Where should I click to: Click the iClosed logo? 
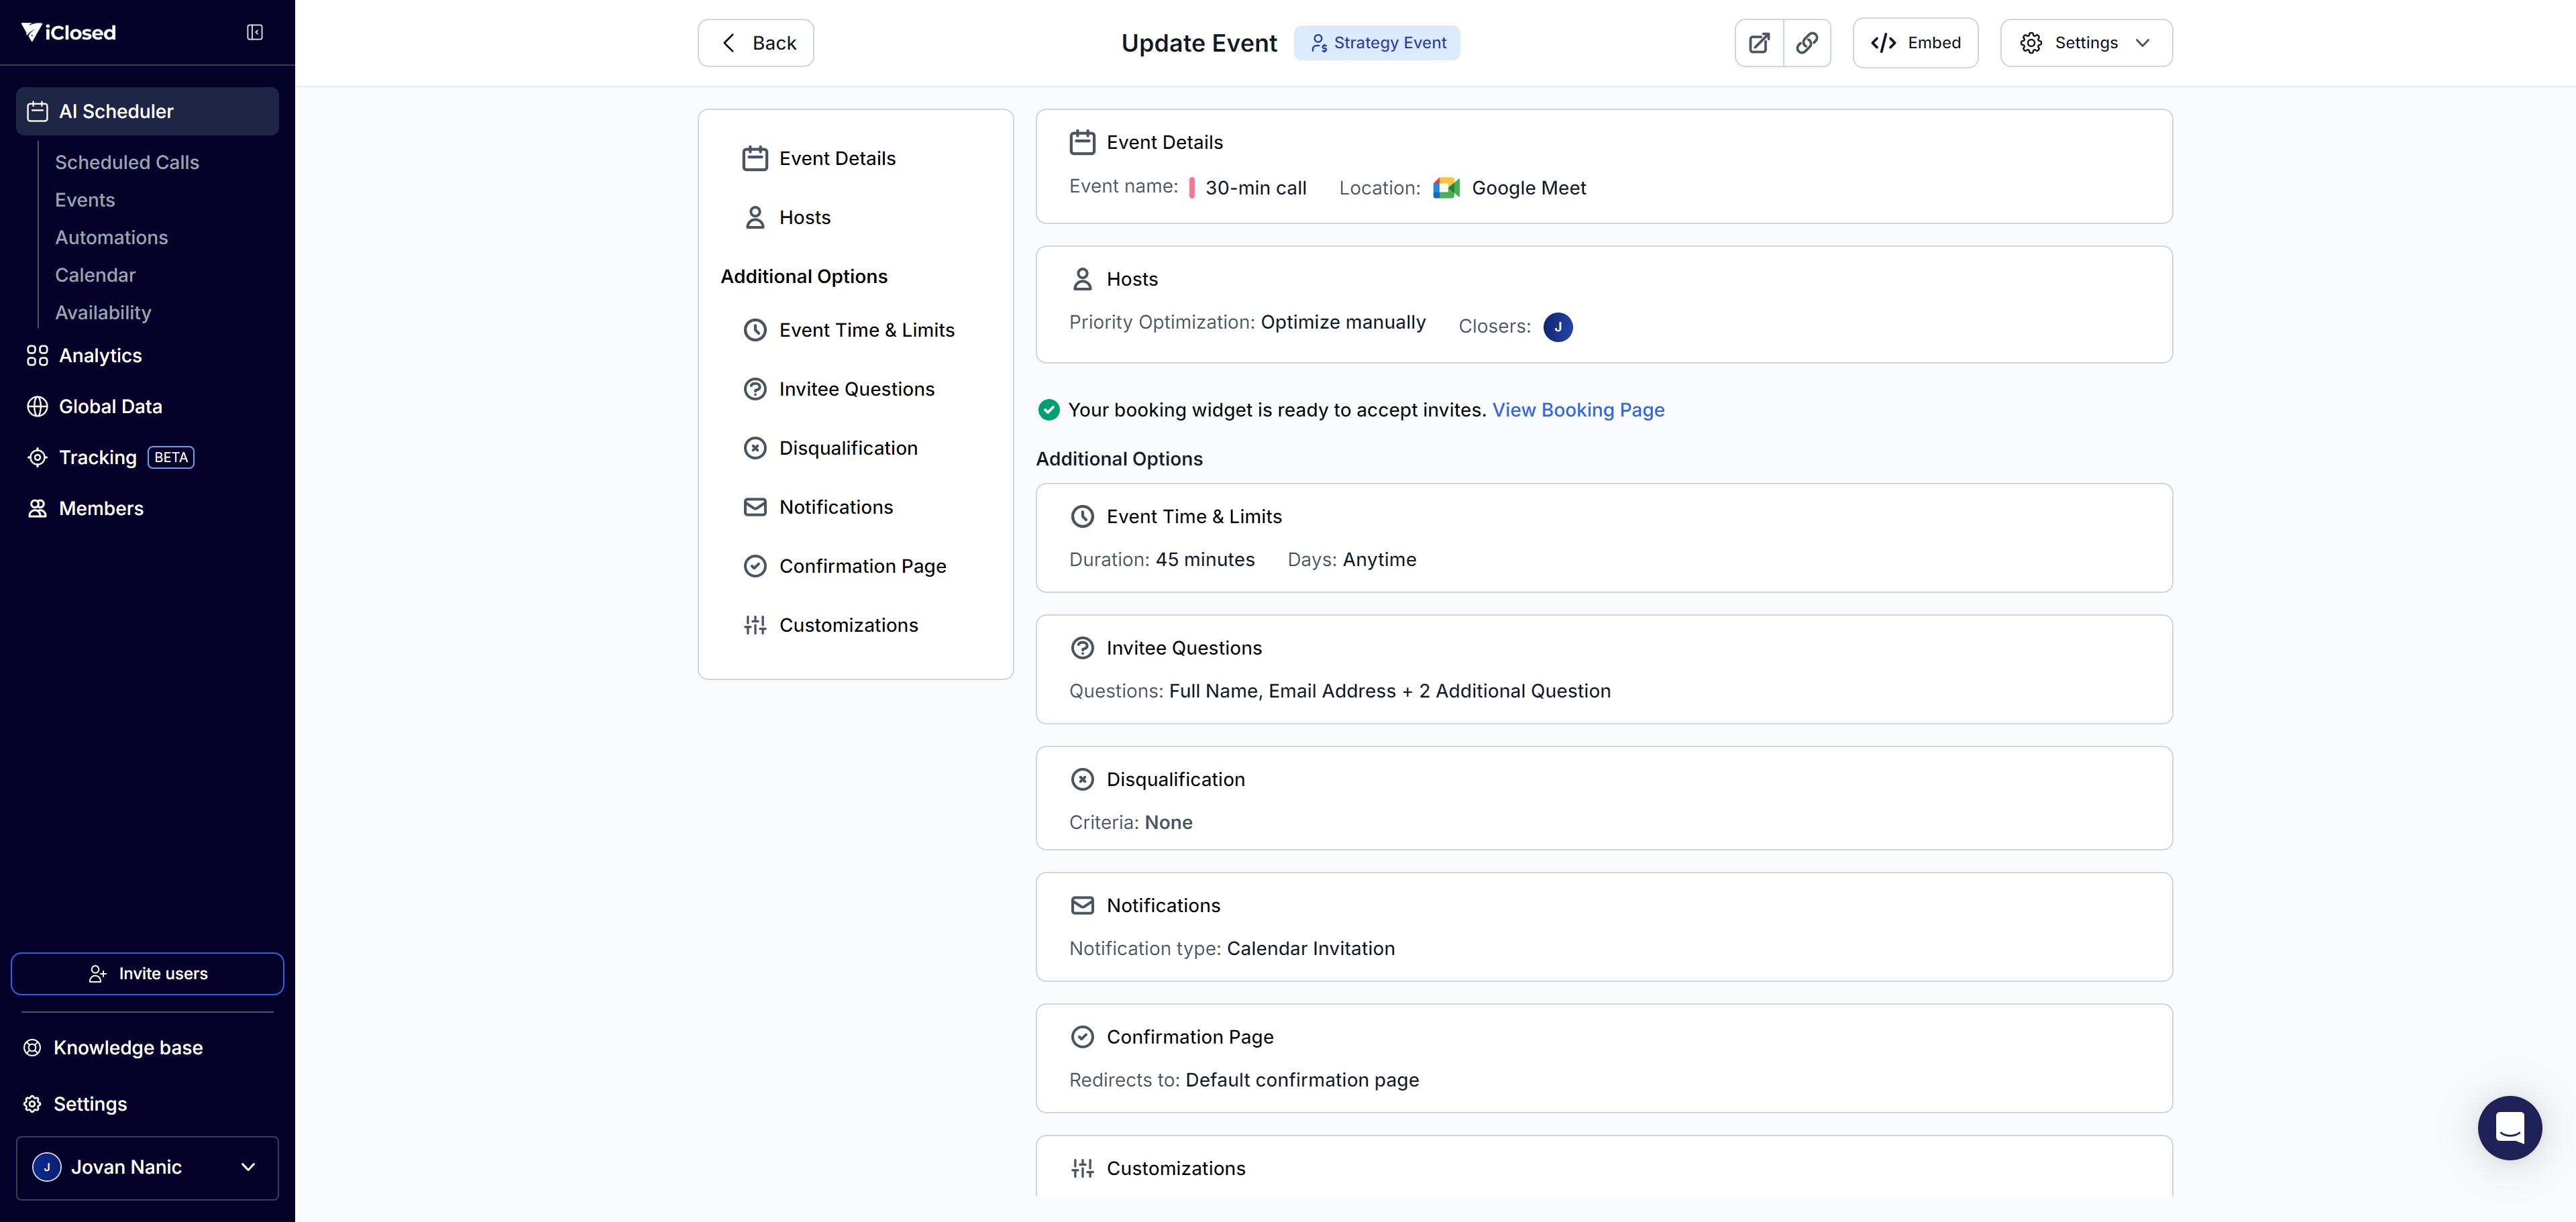coord(69,32)
